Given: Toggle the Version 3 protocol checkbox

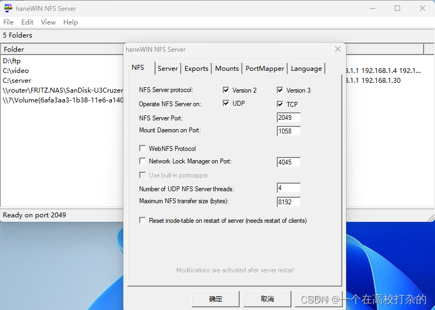Looking at the screenshot, I should (280, 90).
